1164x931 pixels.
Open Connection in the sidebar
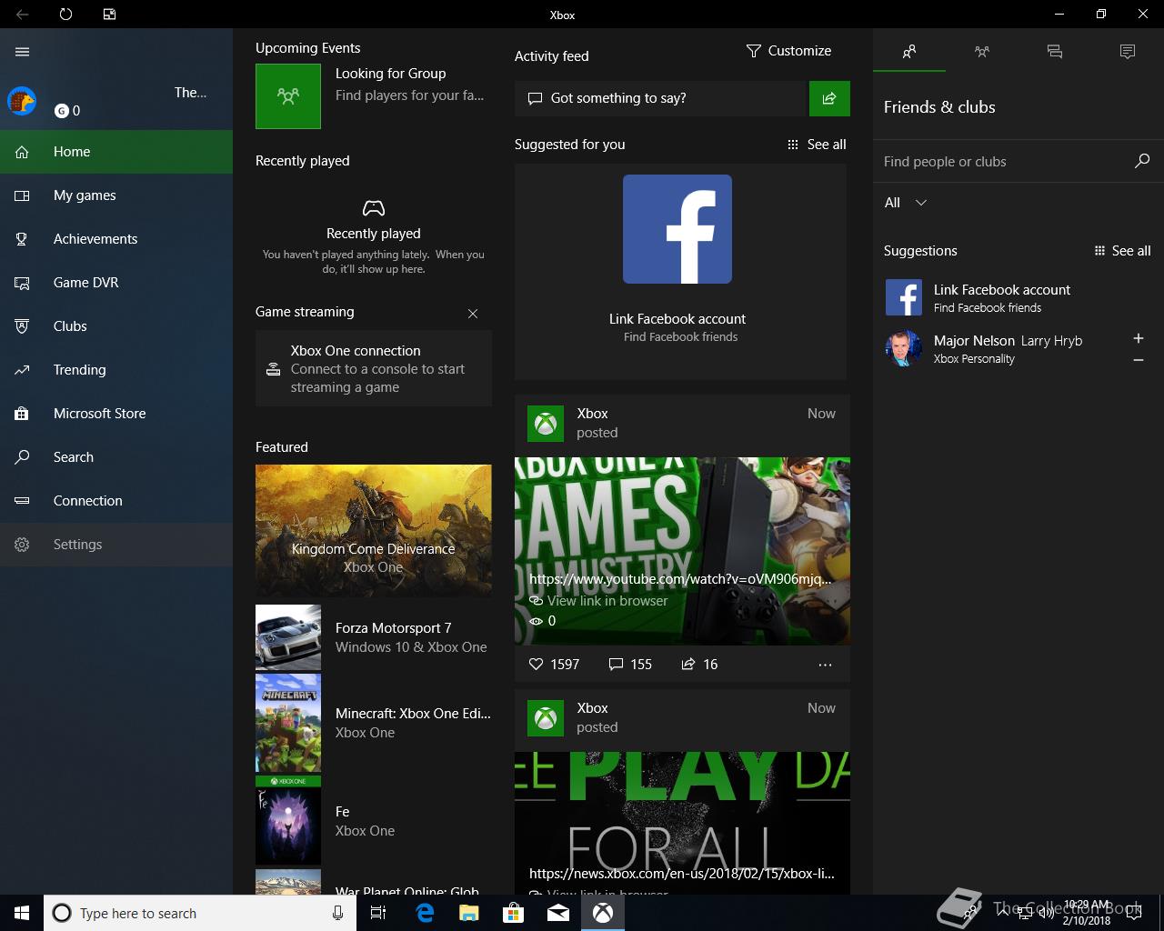pos(116,501)
